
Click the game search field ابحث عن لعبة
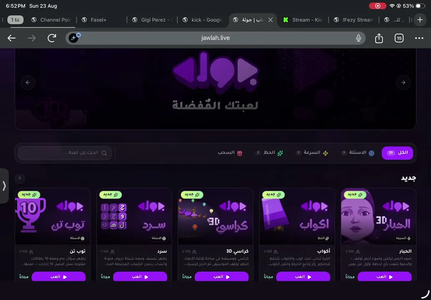pyautogui.click(x=65, y=153)
